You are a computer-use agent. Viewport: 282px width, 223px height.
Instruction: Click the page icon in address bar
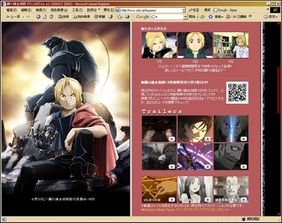(118, 10)
